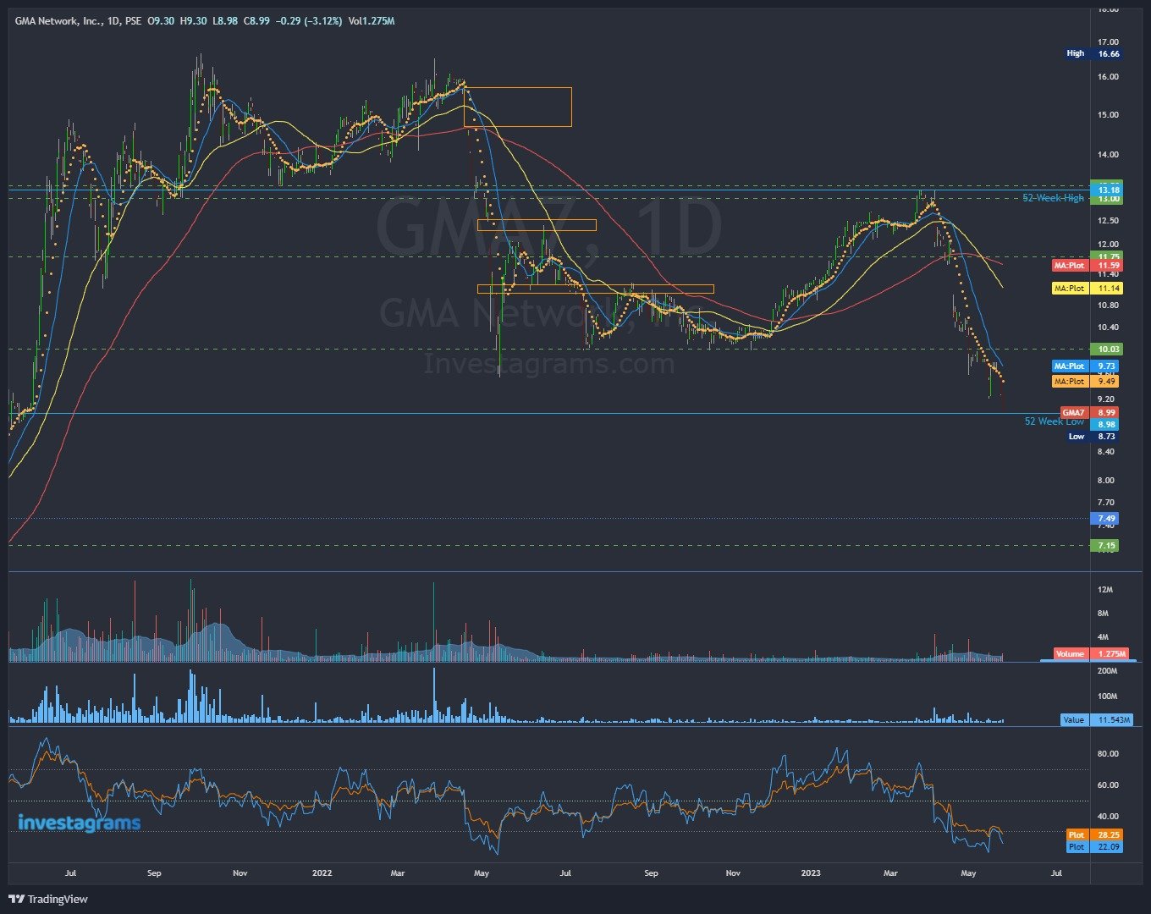
Task: Select the 13.00 green price label
Action: (x=1109, y=199)
